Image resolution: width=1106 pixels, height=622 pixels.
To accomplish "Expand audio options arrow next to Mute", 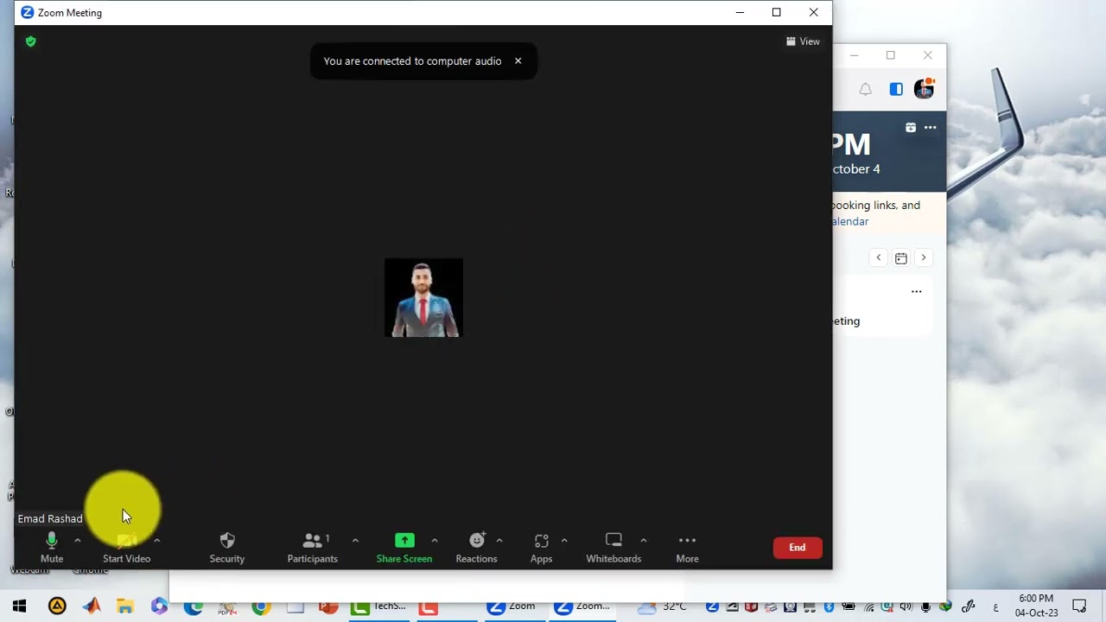I will coord(77,540).
